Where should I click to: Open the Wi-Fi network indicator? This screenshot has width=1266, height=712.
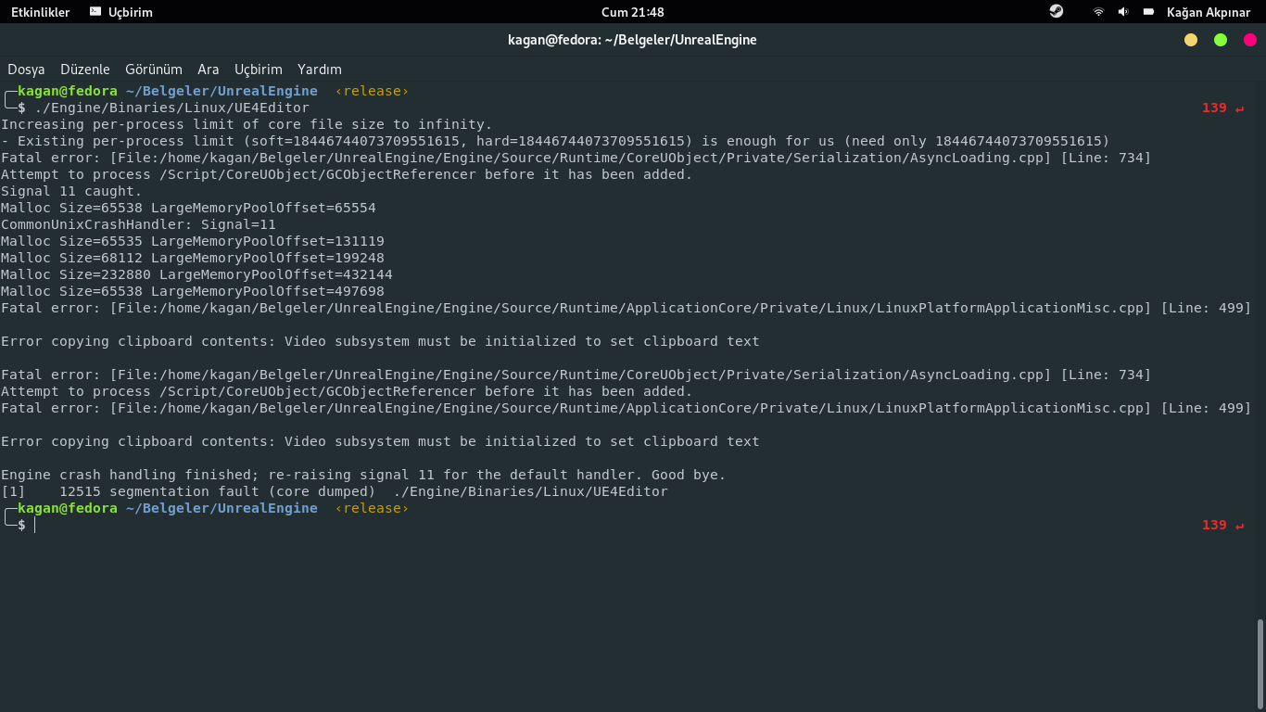pos(1098,12)
